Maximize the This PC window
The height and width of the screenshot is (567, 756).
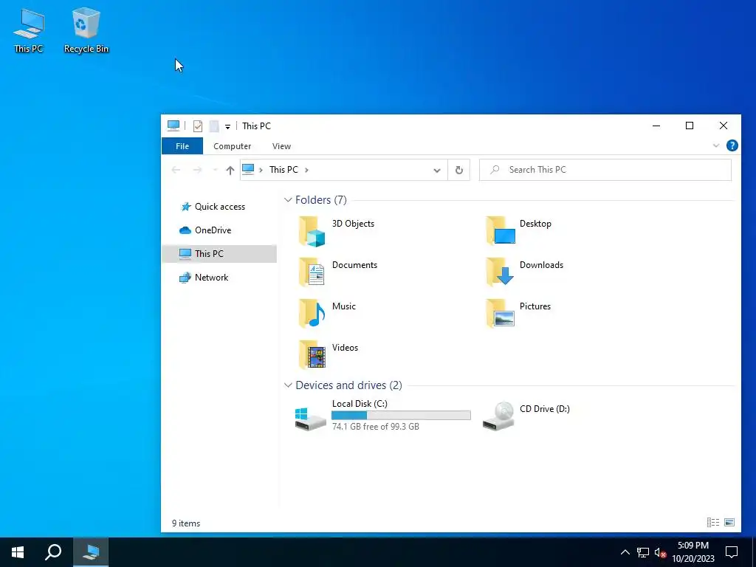point(690,126)
